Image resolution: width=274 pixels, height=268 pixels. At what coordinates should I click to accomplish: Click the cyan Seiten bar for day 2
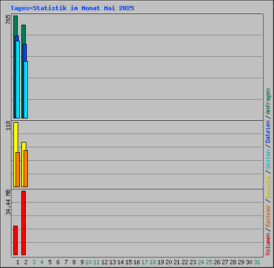tap(26, 90)
